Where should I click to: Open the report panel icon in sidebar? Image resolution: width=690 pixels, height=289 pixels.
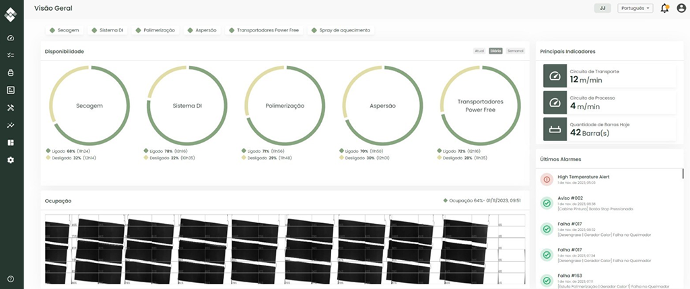[x=11, y=90]
